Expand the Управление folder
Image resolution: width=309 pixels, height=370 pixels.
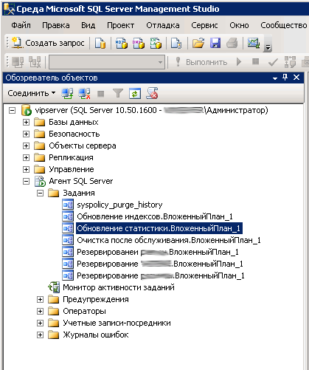[26, 169]
